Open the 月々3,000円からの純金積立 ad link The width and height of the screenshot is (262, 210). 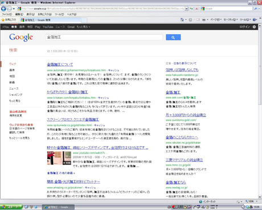186,115
